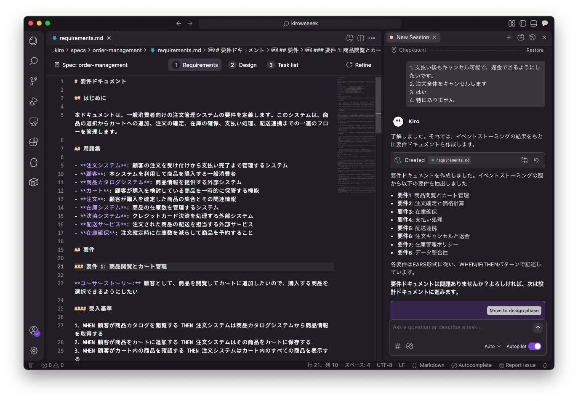Toggle the Autopilot switch off
Viewport: 578px width, 401px height.
click(x=535, y=346)
